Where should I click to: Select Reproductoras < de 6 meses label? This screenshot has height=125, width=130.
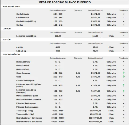(29, 118)
